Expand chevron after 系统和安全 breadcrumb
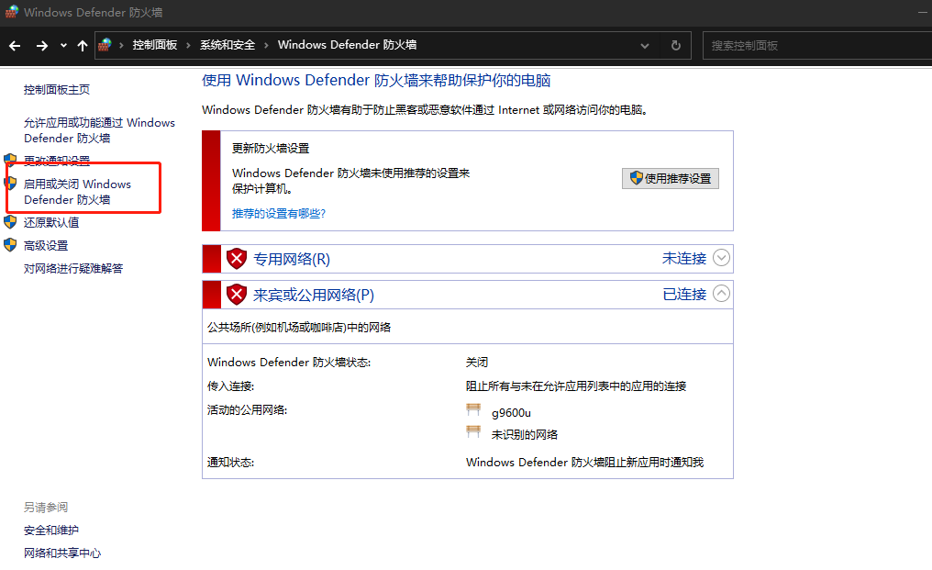The image size is (932, 570). 266,45
